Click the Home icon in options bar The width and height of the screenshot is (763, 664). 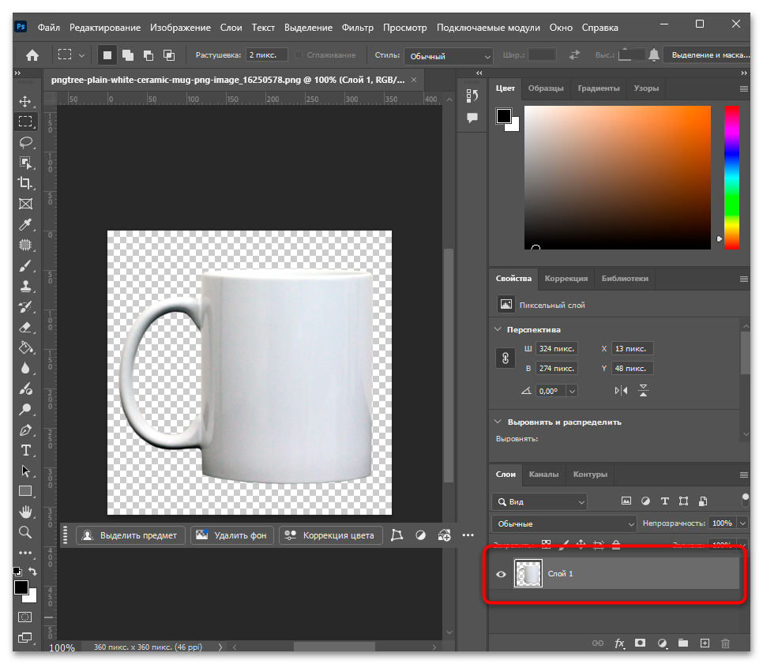click(x=32, y=55)
